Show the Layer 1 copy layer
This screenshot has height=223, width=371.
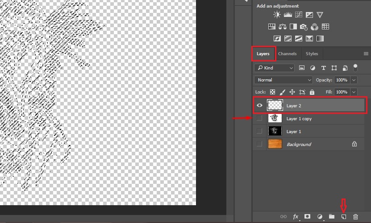pyautogui.click(x=259, y=118)
